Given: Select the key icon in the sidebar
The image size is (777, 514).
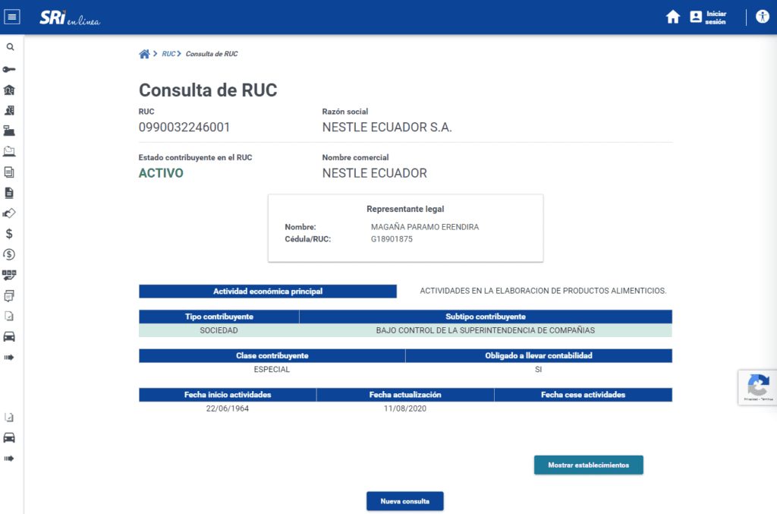Looking at the screenshot, I should click(9, 69).
